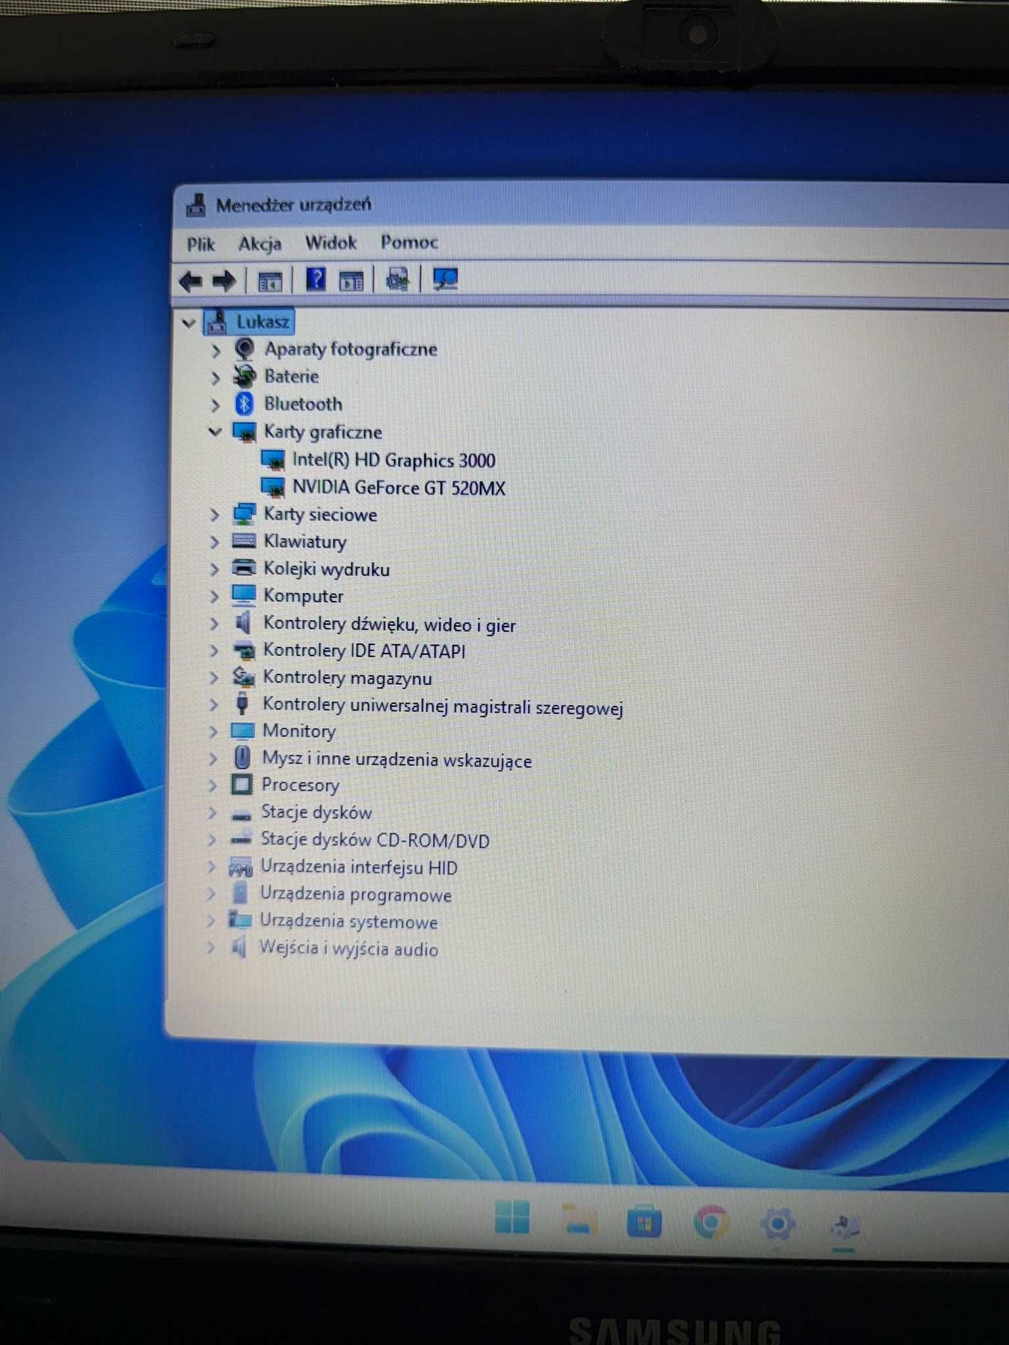1009x1345 pixels.
Task: Click the Karty sieciowe network icon
Action: (244, 514)
